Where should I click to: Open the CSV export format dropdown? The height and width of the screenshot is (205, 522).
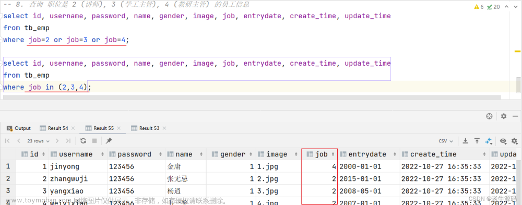[x=446, y=141]
